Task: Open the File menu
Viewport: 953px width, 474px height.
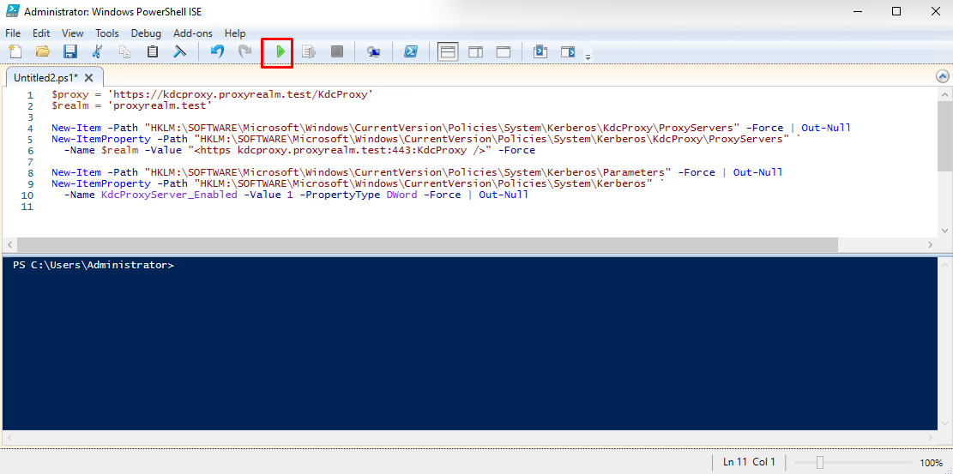Action: click(x=13, y=33)
